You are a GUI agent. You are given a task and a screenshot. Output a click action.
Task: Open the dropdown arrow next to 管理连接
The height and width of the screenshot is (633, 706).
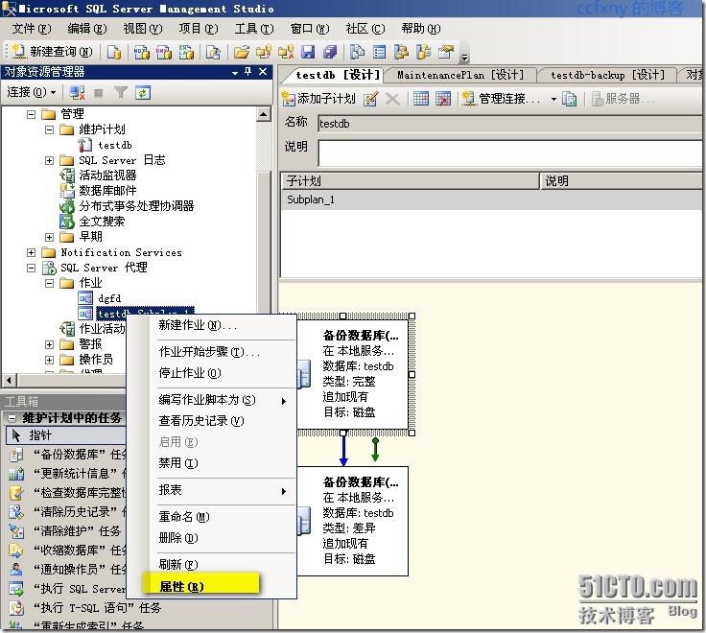click(553, 99)
